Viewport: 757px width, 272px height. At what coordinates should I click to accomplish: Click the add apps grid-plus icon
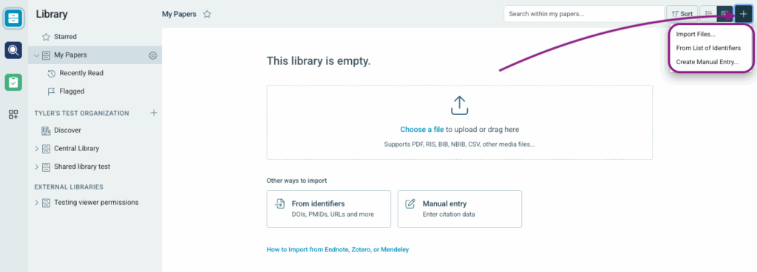tap(13, 114)
